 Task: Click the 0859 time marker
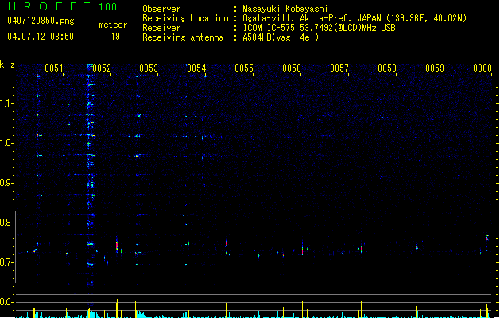pyautogui.click(x=435, y=68)
